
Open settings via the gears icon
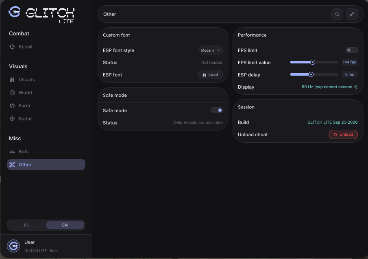[352, 14]
